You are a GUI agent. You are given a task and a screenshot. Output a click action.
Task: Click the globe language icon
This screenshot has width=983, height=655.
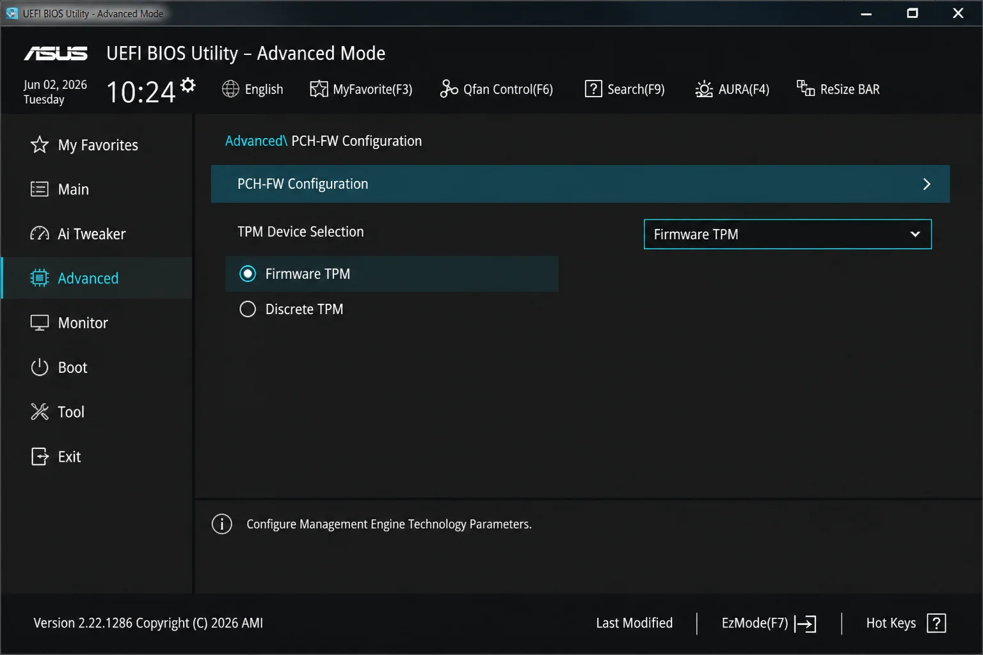230,89
